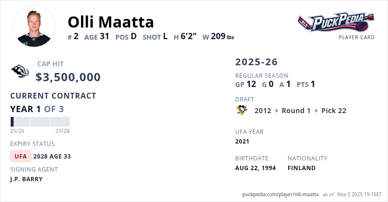Click the PuckPedia logo
Viewport: 388px width, 202px height.
coord(336,22)
